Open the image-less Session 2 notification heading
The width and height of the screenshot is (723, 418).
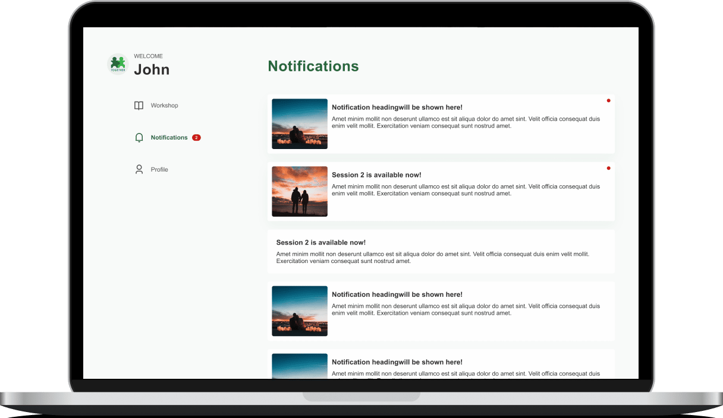(x=320, y=243)
